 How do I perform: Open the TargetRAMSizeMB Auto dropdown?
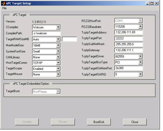click(x=46, y=39)
